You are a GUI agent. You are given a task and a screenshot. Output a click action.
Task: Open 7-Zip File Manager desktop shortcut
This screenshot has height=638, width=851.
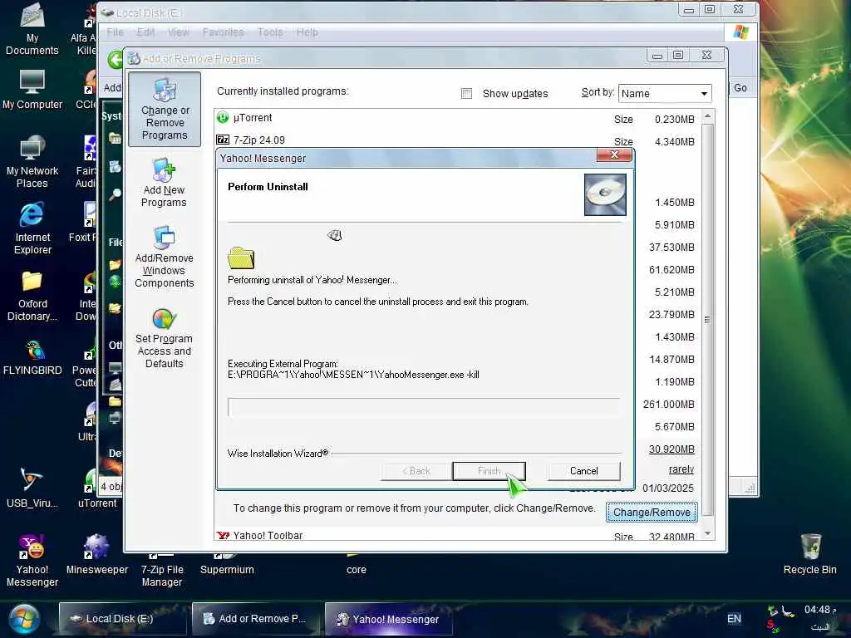tap(162, 570)
